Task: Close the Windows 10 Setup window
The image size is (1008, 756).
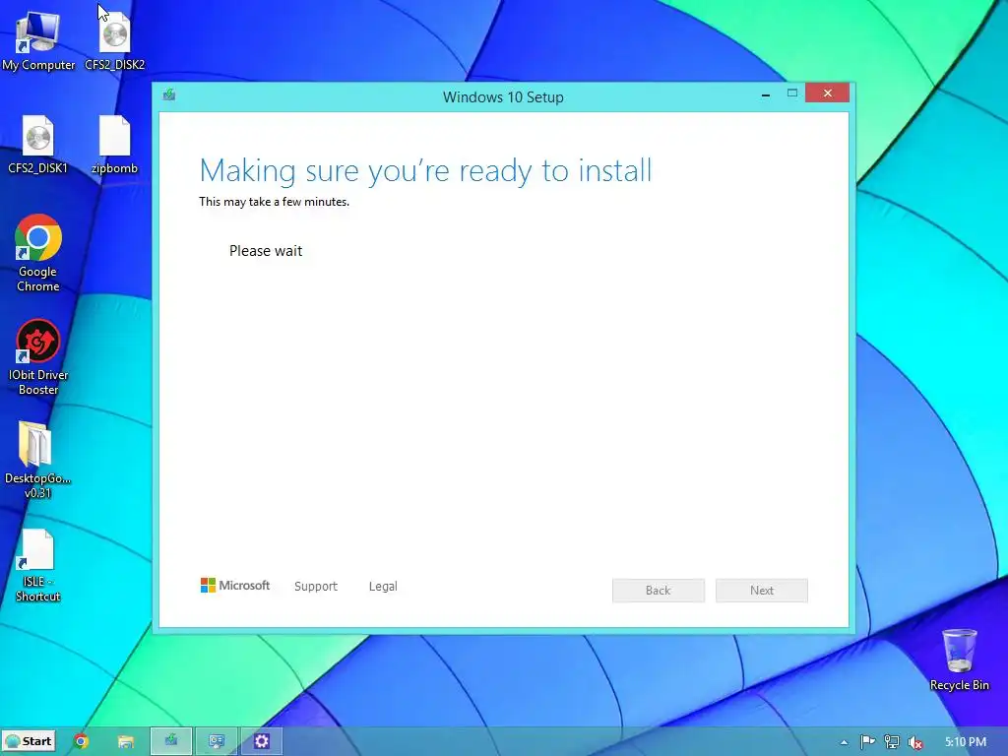Action: pos(827,94)
